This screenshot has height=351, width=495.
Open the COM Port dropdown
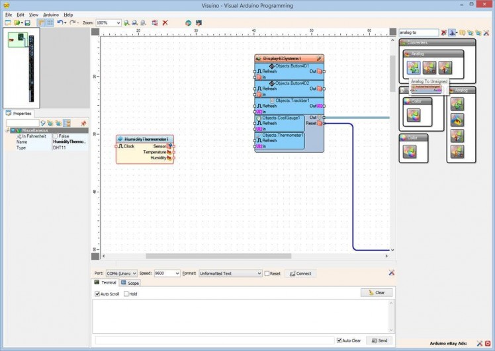134,273
